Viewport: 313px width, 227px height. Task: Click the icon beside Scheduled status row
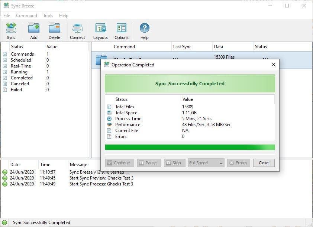coord(5,60)
